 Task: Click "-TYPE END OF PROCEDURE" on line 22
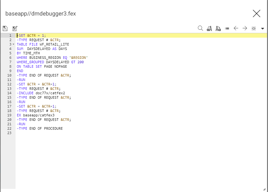(40, 128)
